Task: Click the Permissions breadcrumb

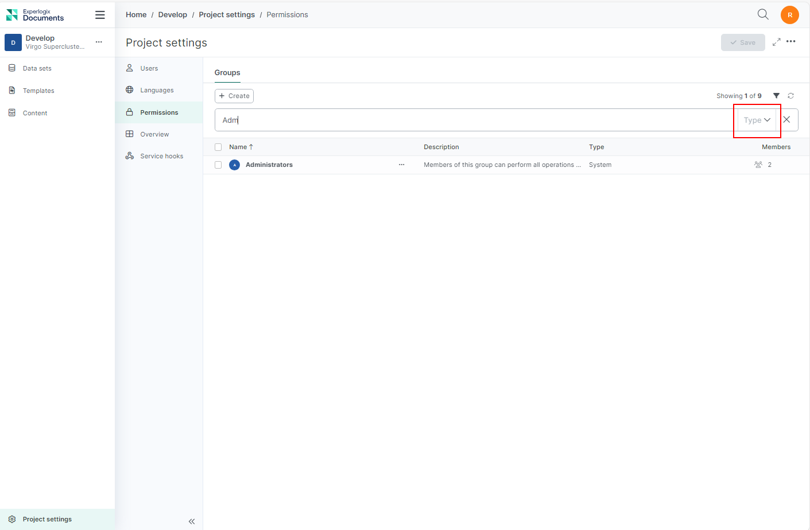Action: [287, 15]
